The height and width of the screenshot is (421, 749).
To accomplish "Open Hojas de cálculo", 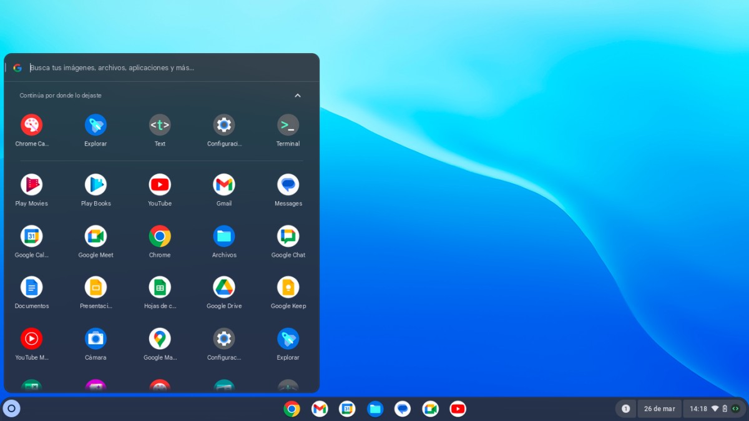I will [160, 287].
